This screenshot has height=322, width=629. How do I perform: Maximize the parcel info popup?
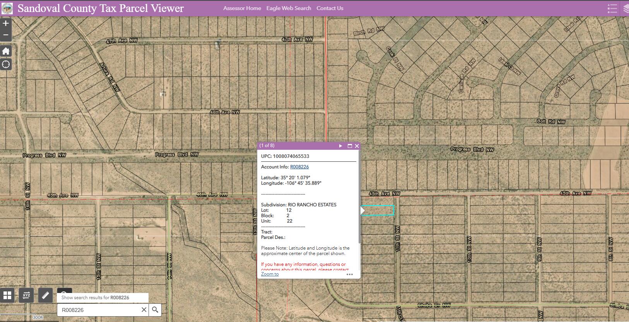(x=350, y=146)
